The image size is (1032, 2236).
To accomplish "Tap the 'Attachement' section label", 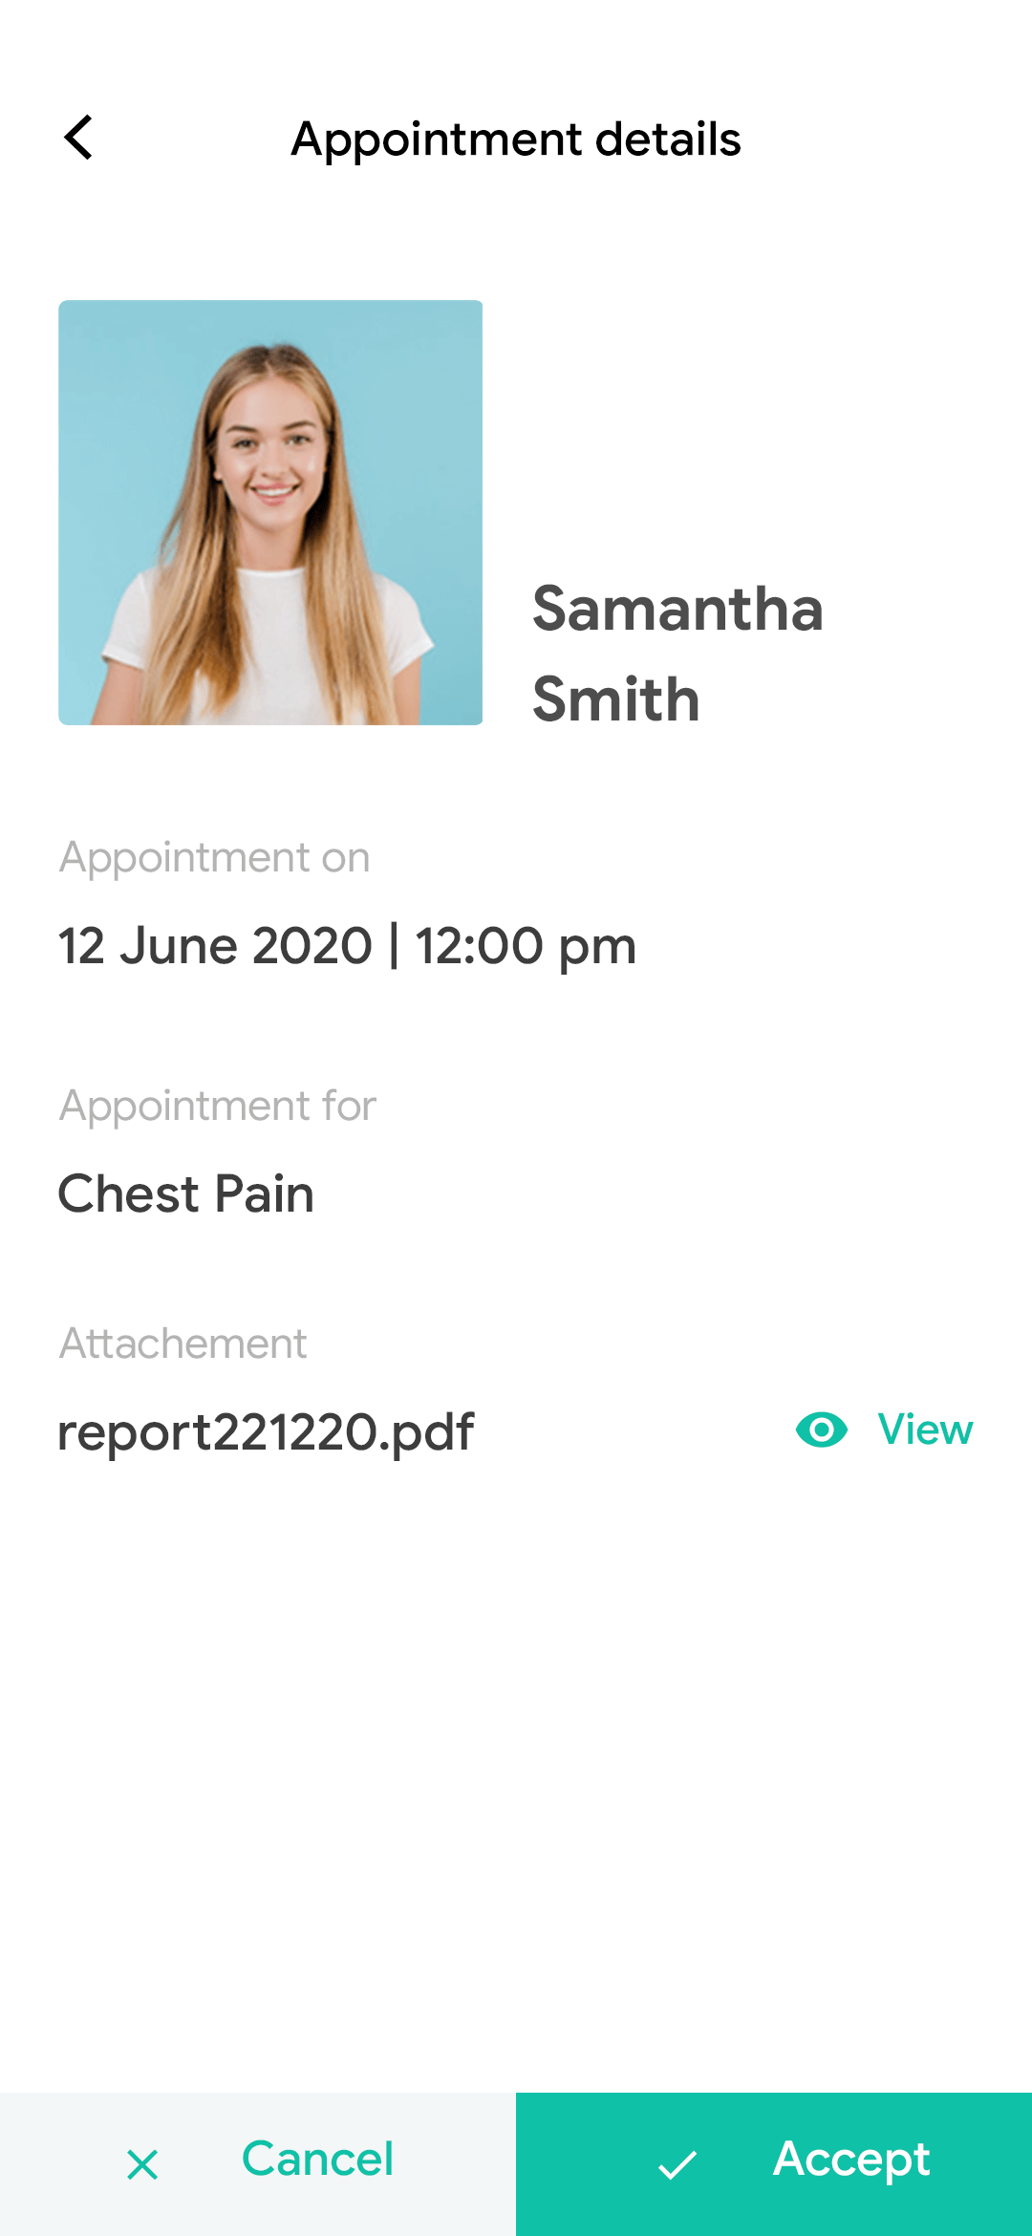I will [x=183, y=1344].
